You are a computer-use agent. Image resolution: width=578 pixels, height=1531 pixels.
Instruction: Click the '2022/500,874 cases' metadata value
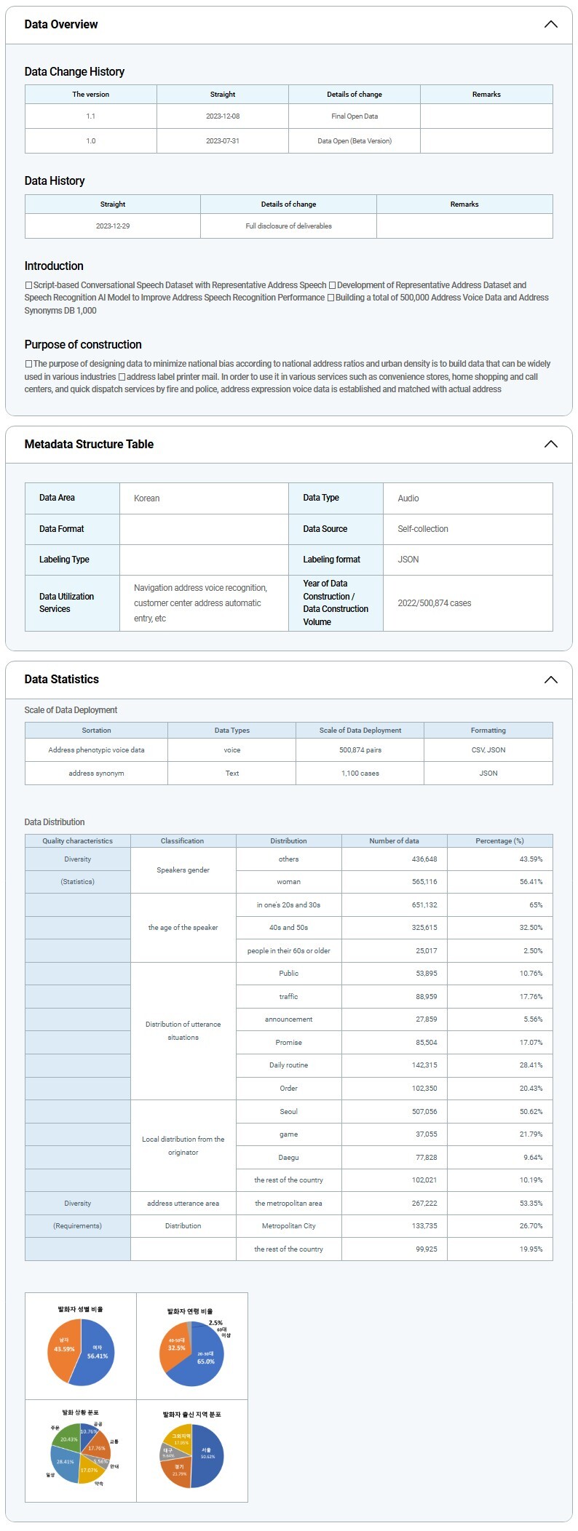[x=435, y=603]
